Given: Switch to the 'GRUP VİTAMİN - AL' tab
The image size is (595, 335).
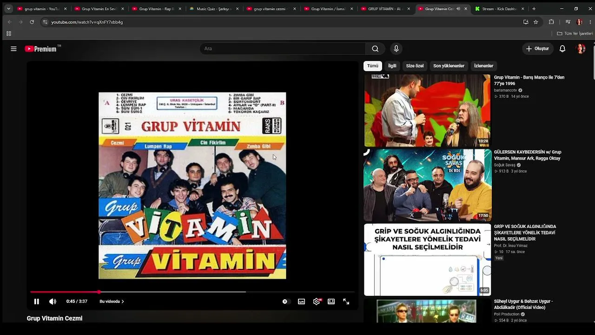Looking at the screenshot, I should click(x=386, y=9).
